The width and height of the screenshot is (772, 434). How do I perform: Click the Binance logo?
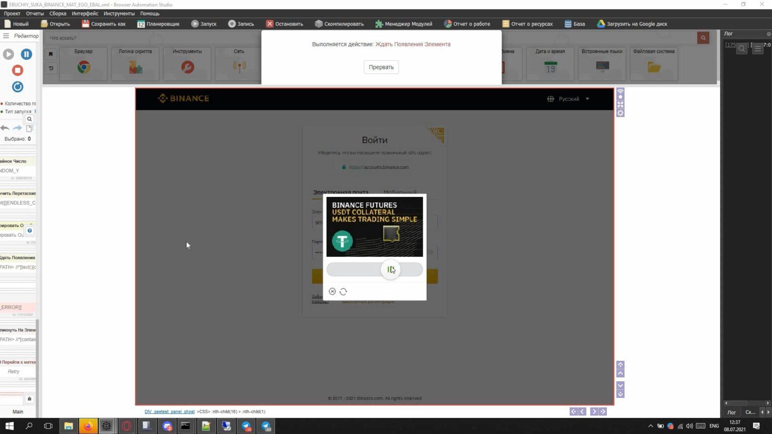[183, 98]
